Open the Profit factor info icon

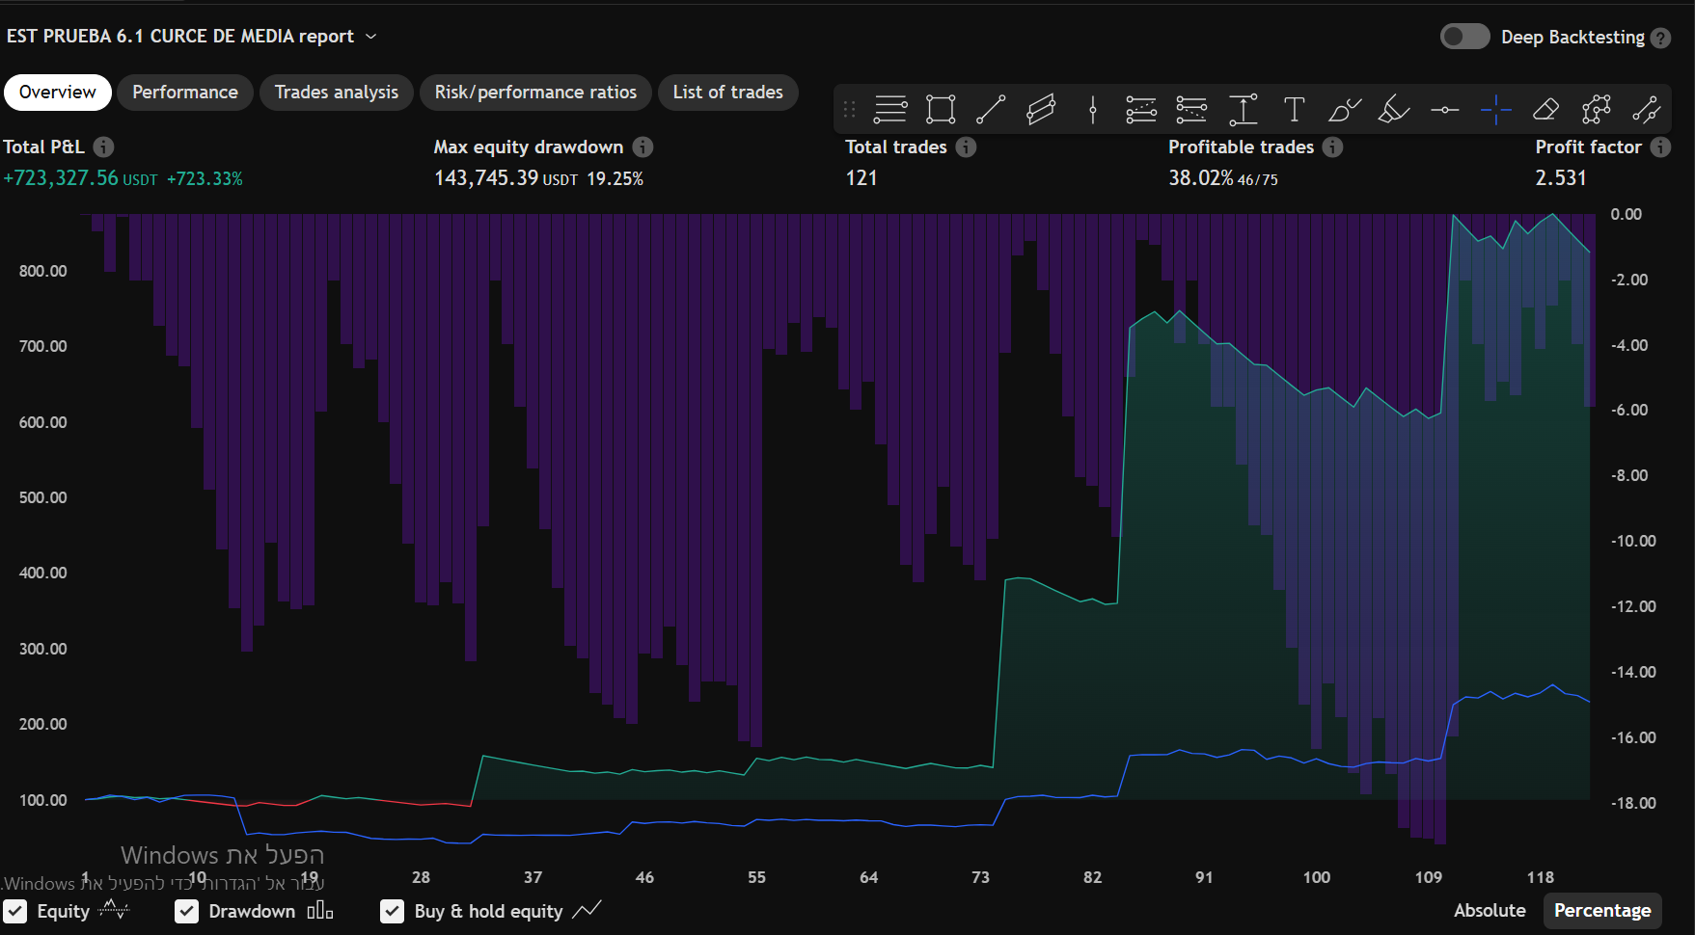pyautogui.click(x=1660, y=147)
